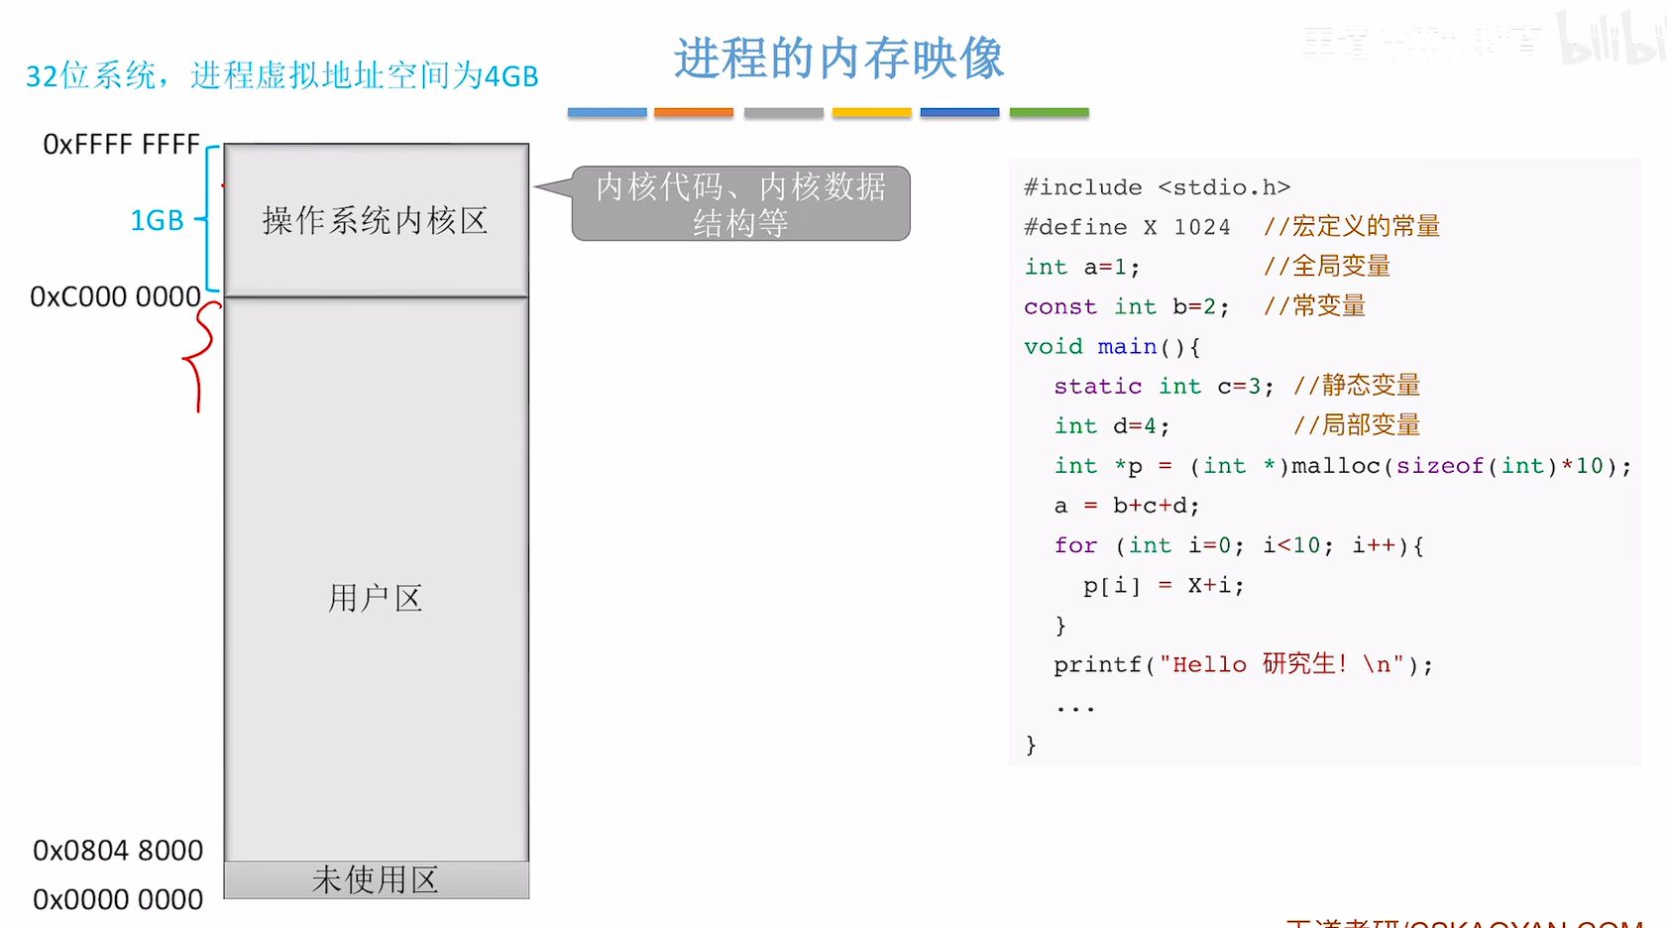Click the 0xFFFF FFFF address label
Screen dimensions: 1667x928
[x=121, y=145]
